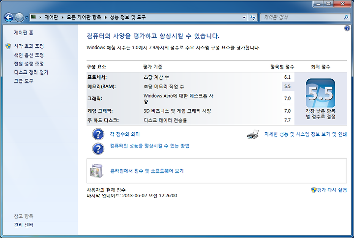Screen dimensions: 354x238
Task: Click the Control Panel icon in address bar
Action: pyautogui.click(x=33, y=17)
